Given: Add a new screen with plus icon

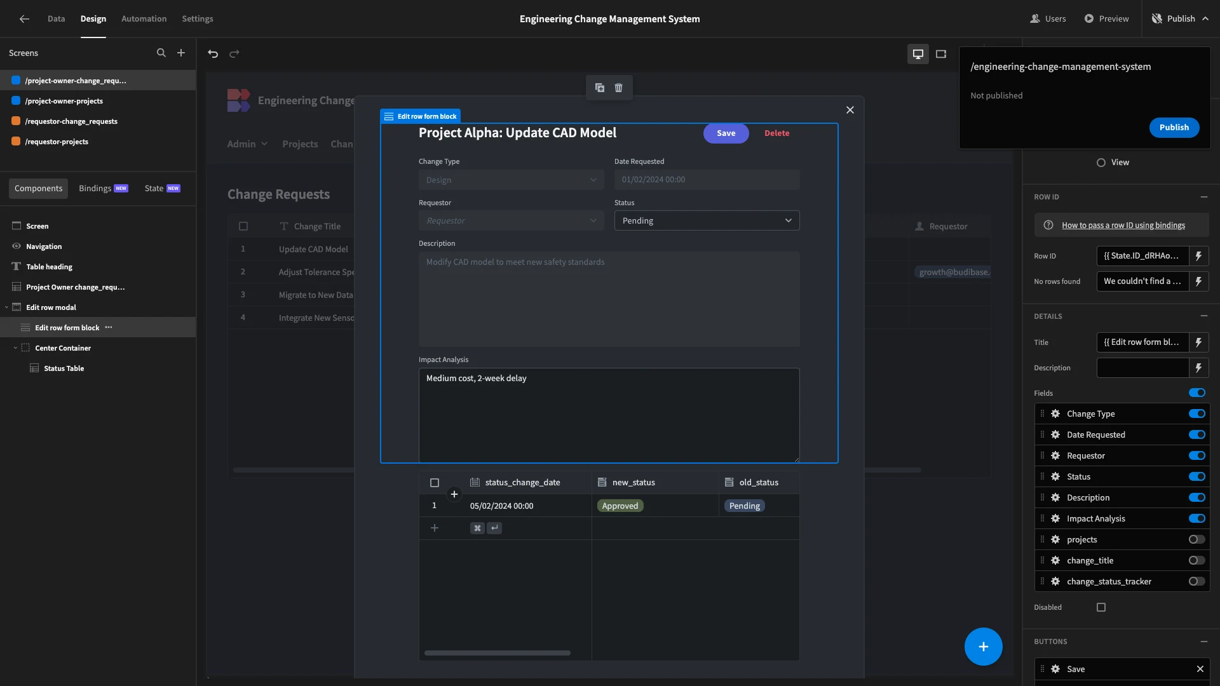Looking at the screenshot, I should [x=181, y=53].
